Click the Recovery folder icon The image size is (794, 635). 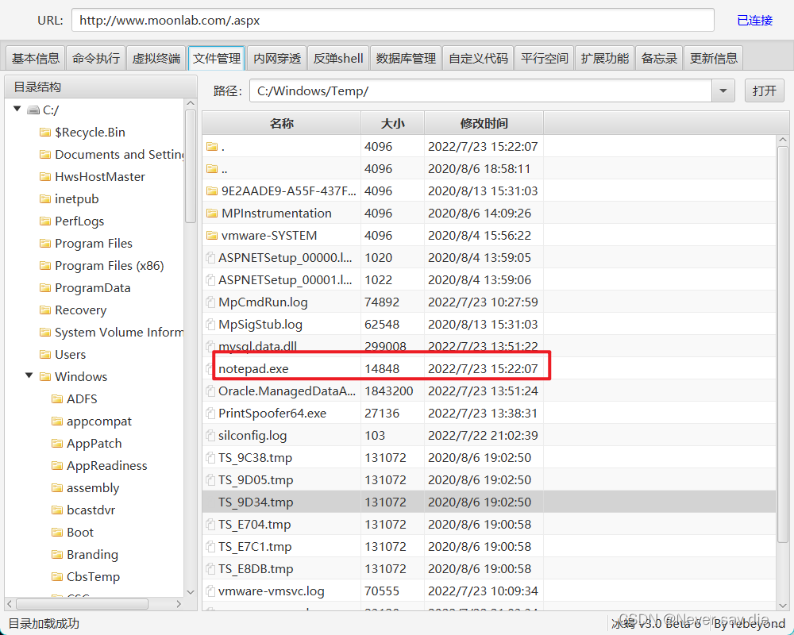coord(45,310)
